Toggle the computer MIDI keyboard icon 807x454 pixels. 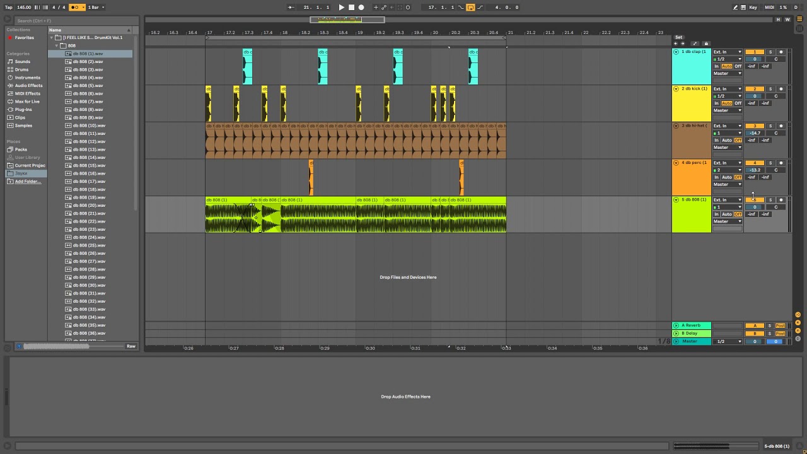(743, 8)
